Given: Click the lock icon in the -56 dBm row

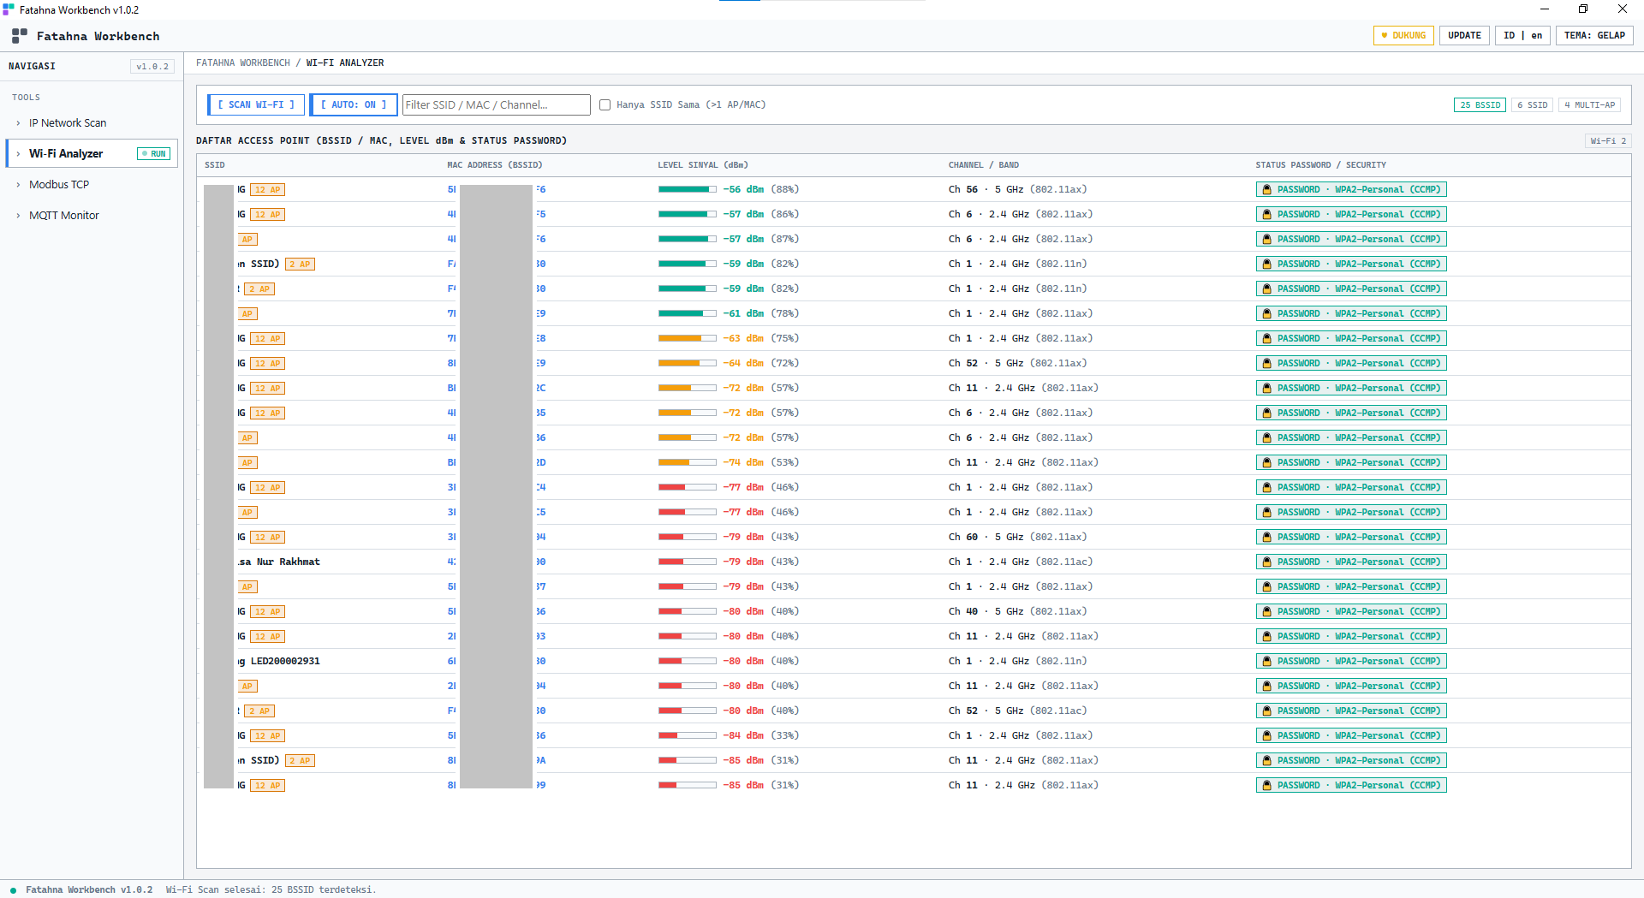Looking at the screenshot, I should (1267, 190).
